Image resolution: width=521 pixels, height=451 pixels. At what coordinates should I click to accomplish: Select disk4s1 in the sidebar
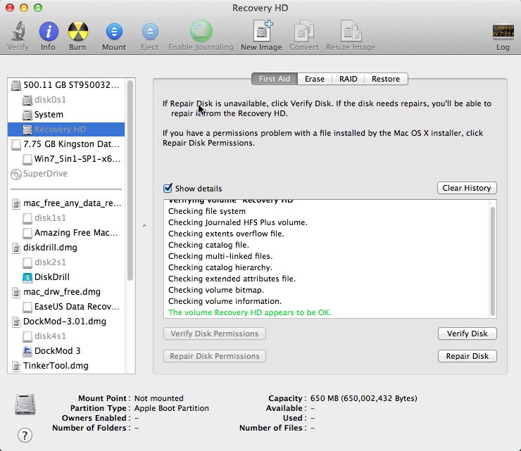(66, 336)
